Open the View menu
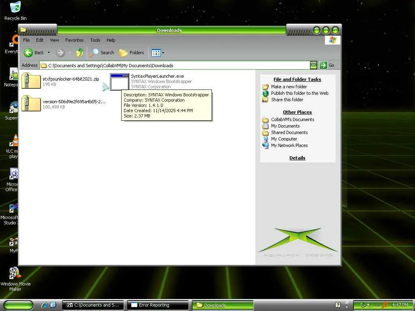The height and width of the screenshot is (311, 415). coord(54,40)
